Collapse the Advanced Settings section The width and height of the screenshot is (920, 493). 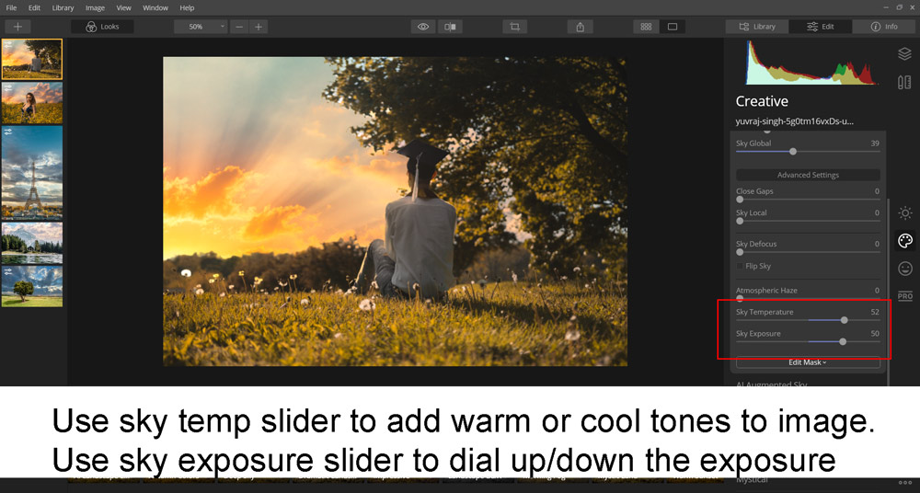[808, 175]
